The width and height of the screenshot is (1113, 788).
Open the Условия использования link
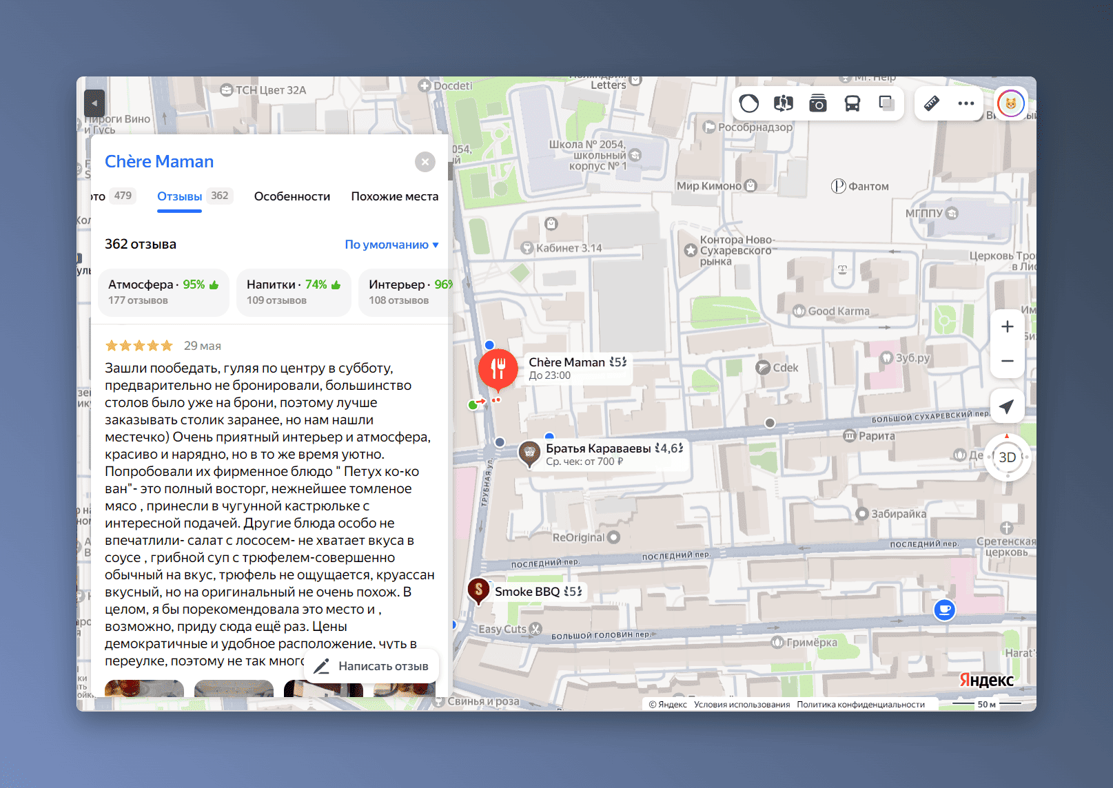click(x=742, y=705)
